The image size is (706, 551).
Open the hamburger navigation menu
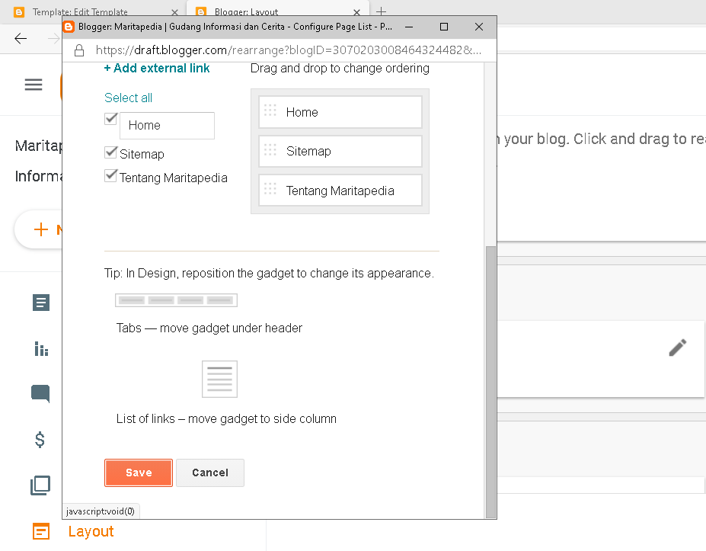point(33,85)
